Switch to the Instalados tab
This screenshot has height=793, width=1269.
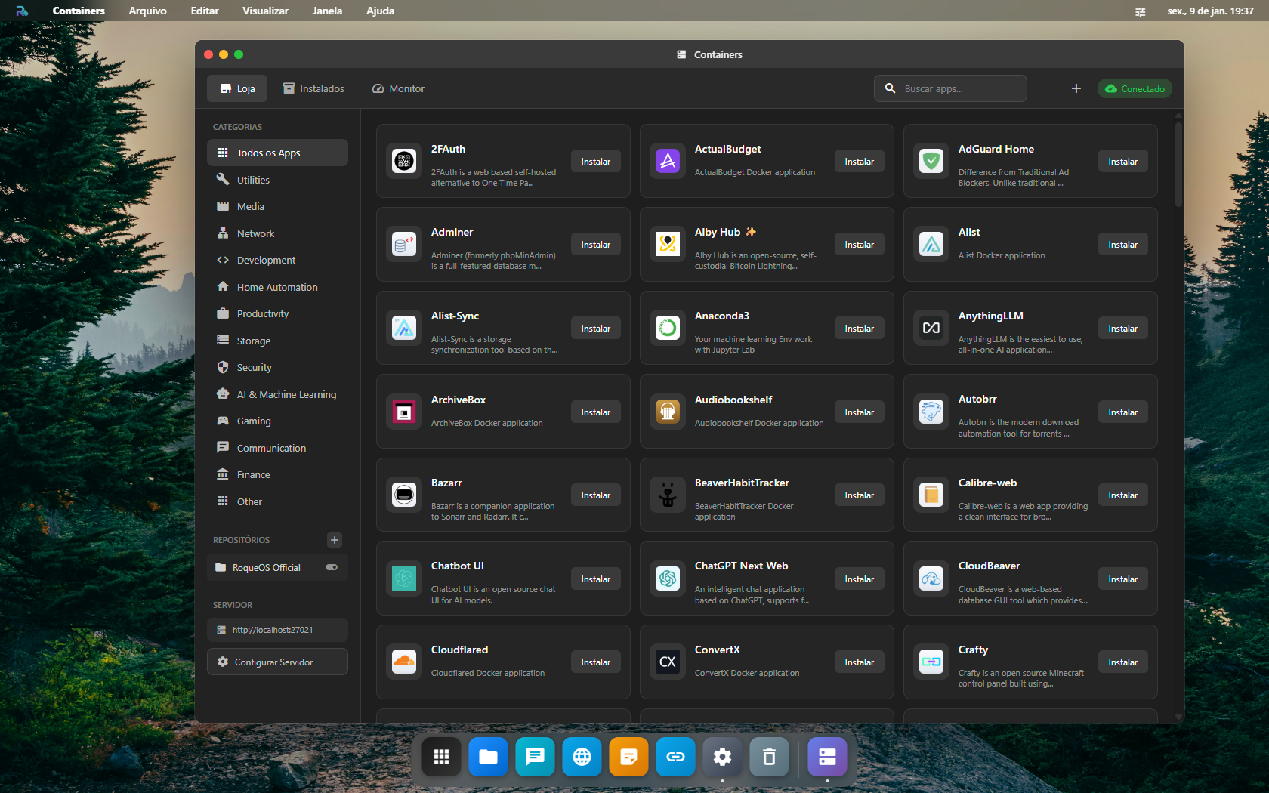coord(313,88)
